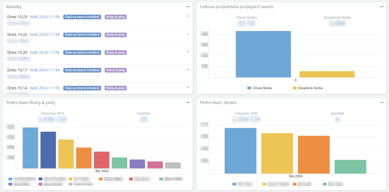Click the blue Cílová částka bar
Image resolution: width=389 pixels, height=192 pixels.
pos(263,54)
